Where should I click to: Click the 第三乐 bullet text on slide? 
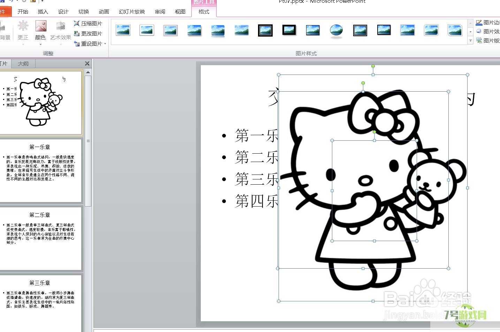pyautogui.click(x=256, y=179)
